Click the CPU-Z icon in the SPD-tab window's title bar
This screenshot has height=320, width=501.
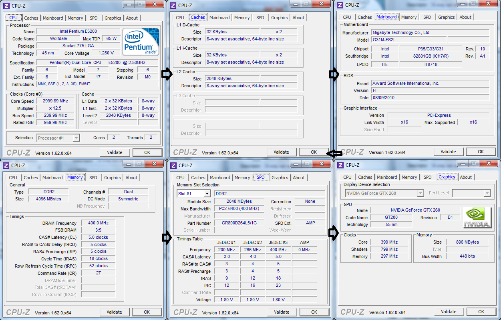(173, 165)
